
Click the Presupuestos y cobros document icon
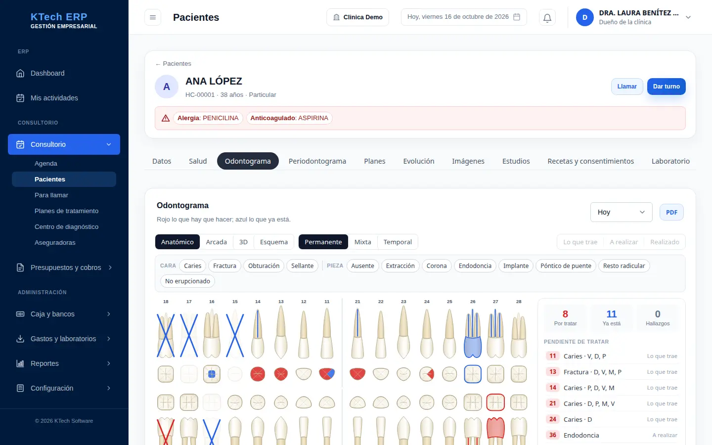[x=20, y=267]
